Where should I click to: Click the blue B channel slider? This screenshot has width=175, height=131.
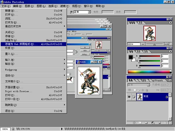(x=150, y=66)
